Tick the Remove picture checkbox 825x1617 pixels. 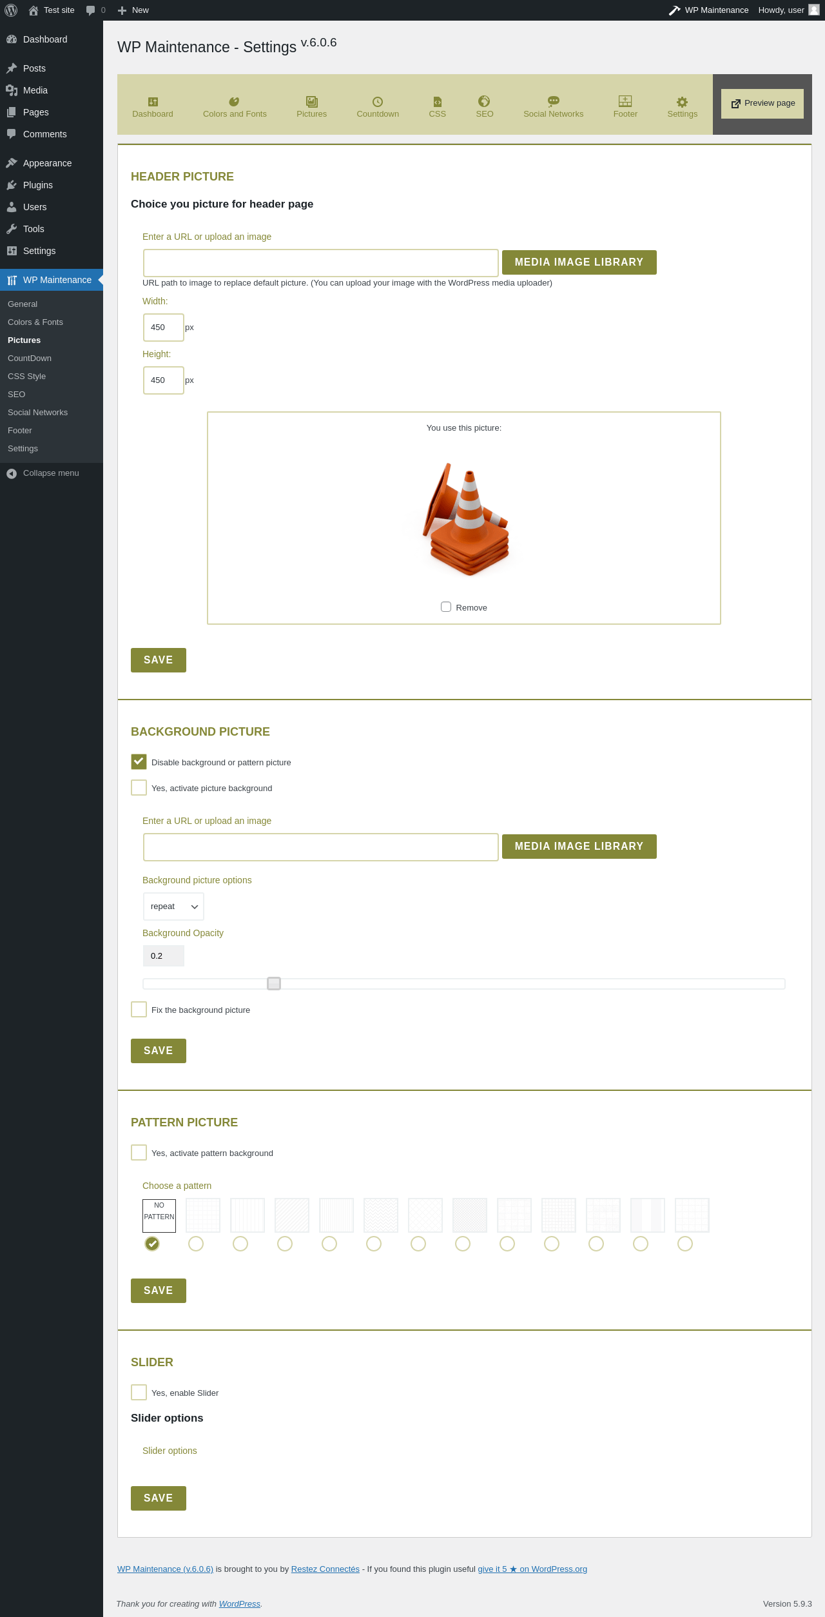coord(446,607)
